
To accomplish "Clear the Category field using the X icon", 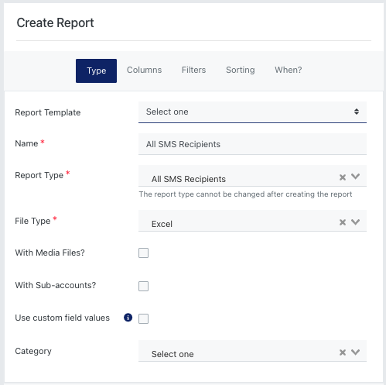I will tap(343, 352).
